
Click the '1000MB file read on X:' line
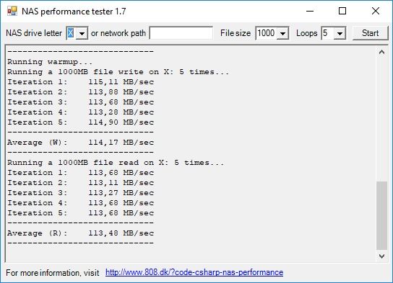pos(116,163)
